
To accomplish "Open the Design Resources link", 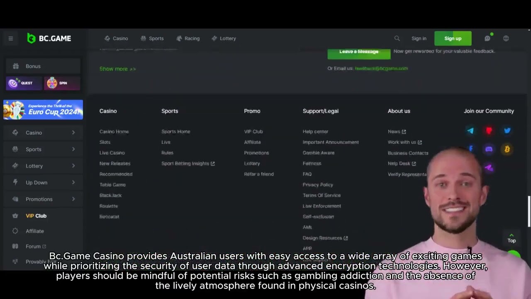I will 325,238.
